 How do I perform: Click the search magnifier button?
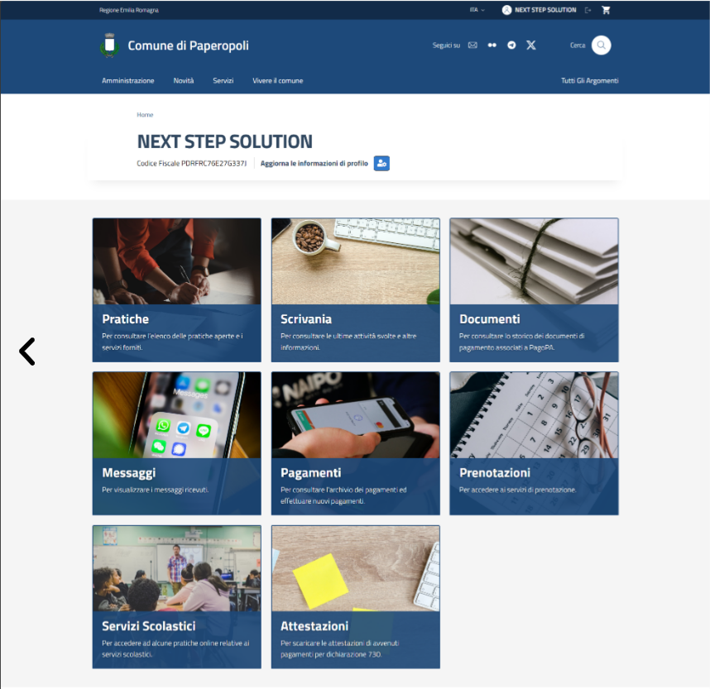[x=602, y=45]
